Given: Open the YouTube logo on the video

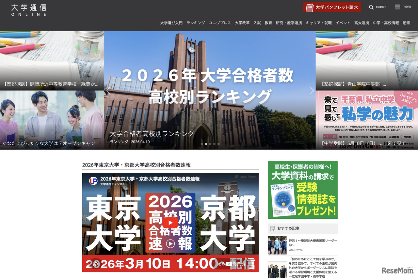Looking at the screenshot, I should pyautogui.click(x=236, y=264).
